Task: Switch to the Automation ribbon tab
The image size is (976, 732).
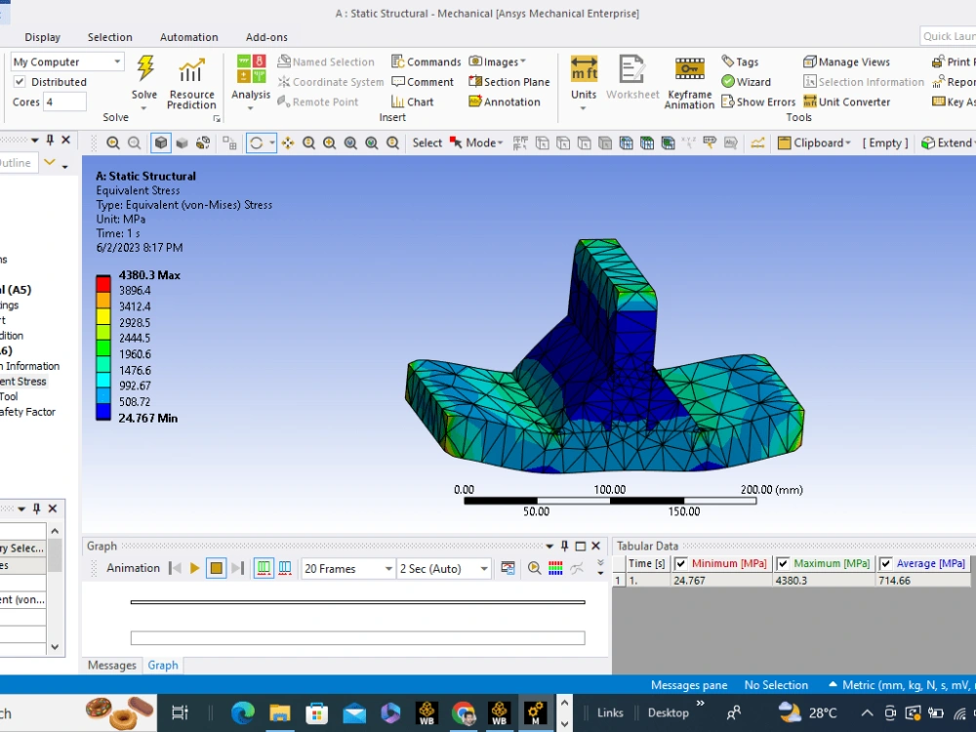Action: click(188, 37)
